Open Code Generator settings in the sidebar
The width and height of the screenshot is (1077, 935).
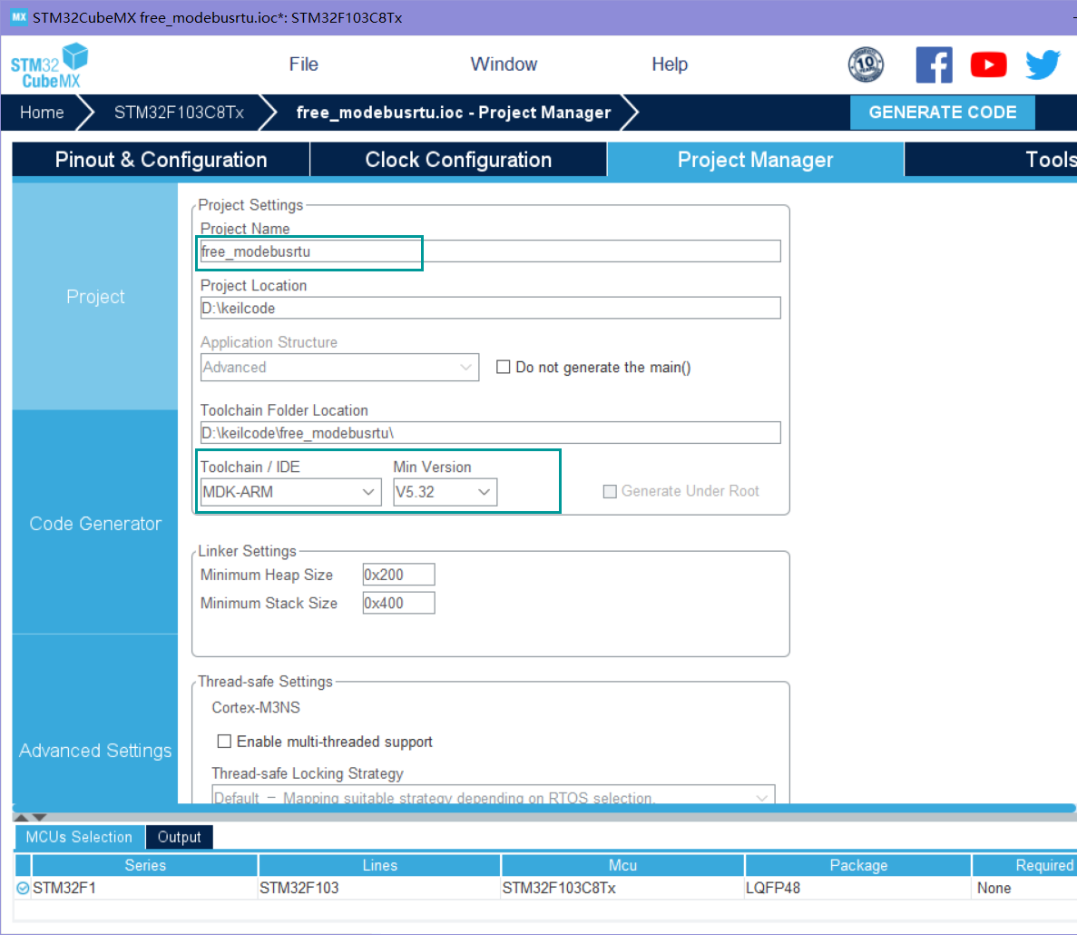(x=94, y=523)
